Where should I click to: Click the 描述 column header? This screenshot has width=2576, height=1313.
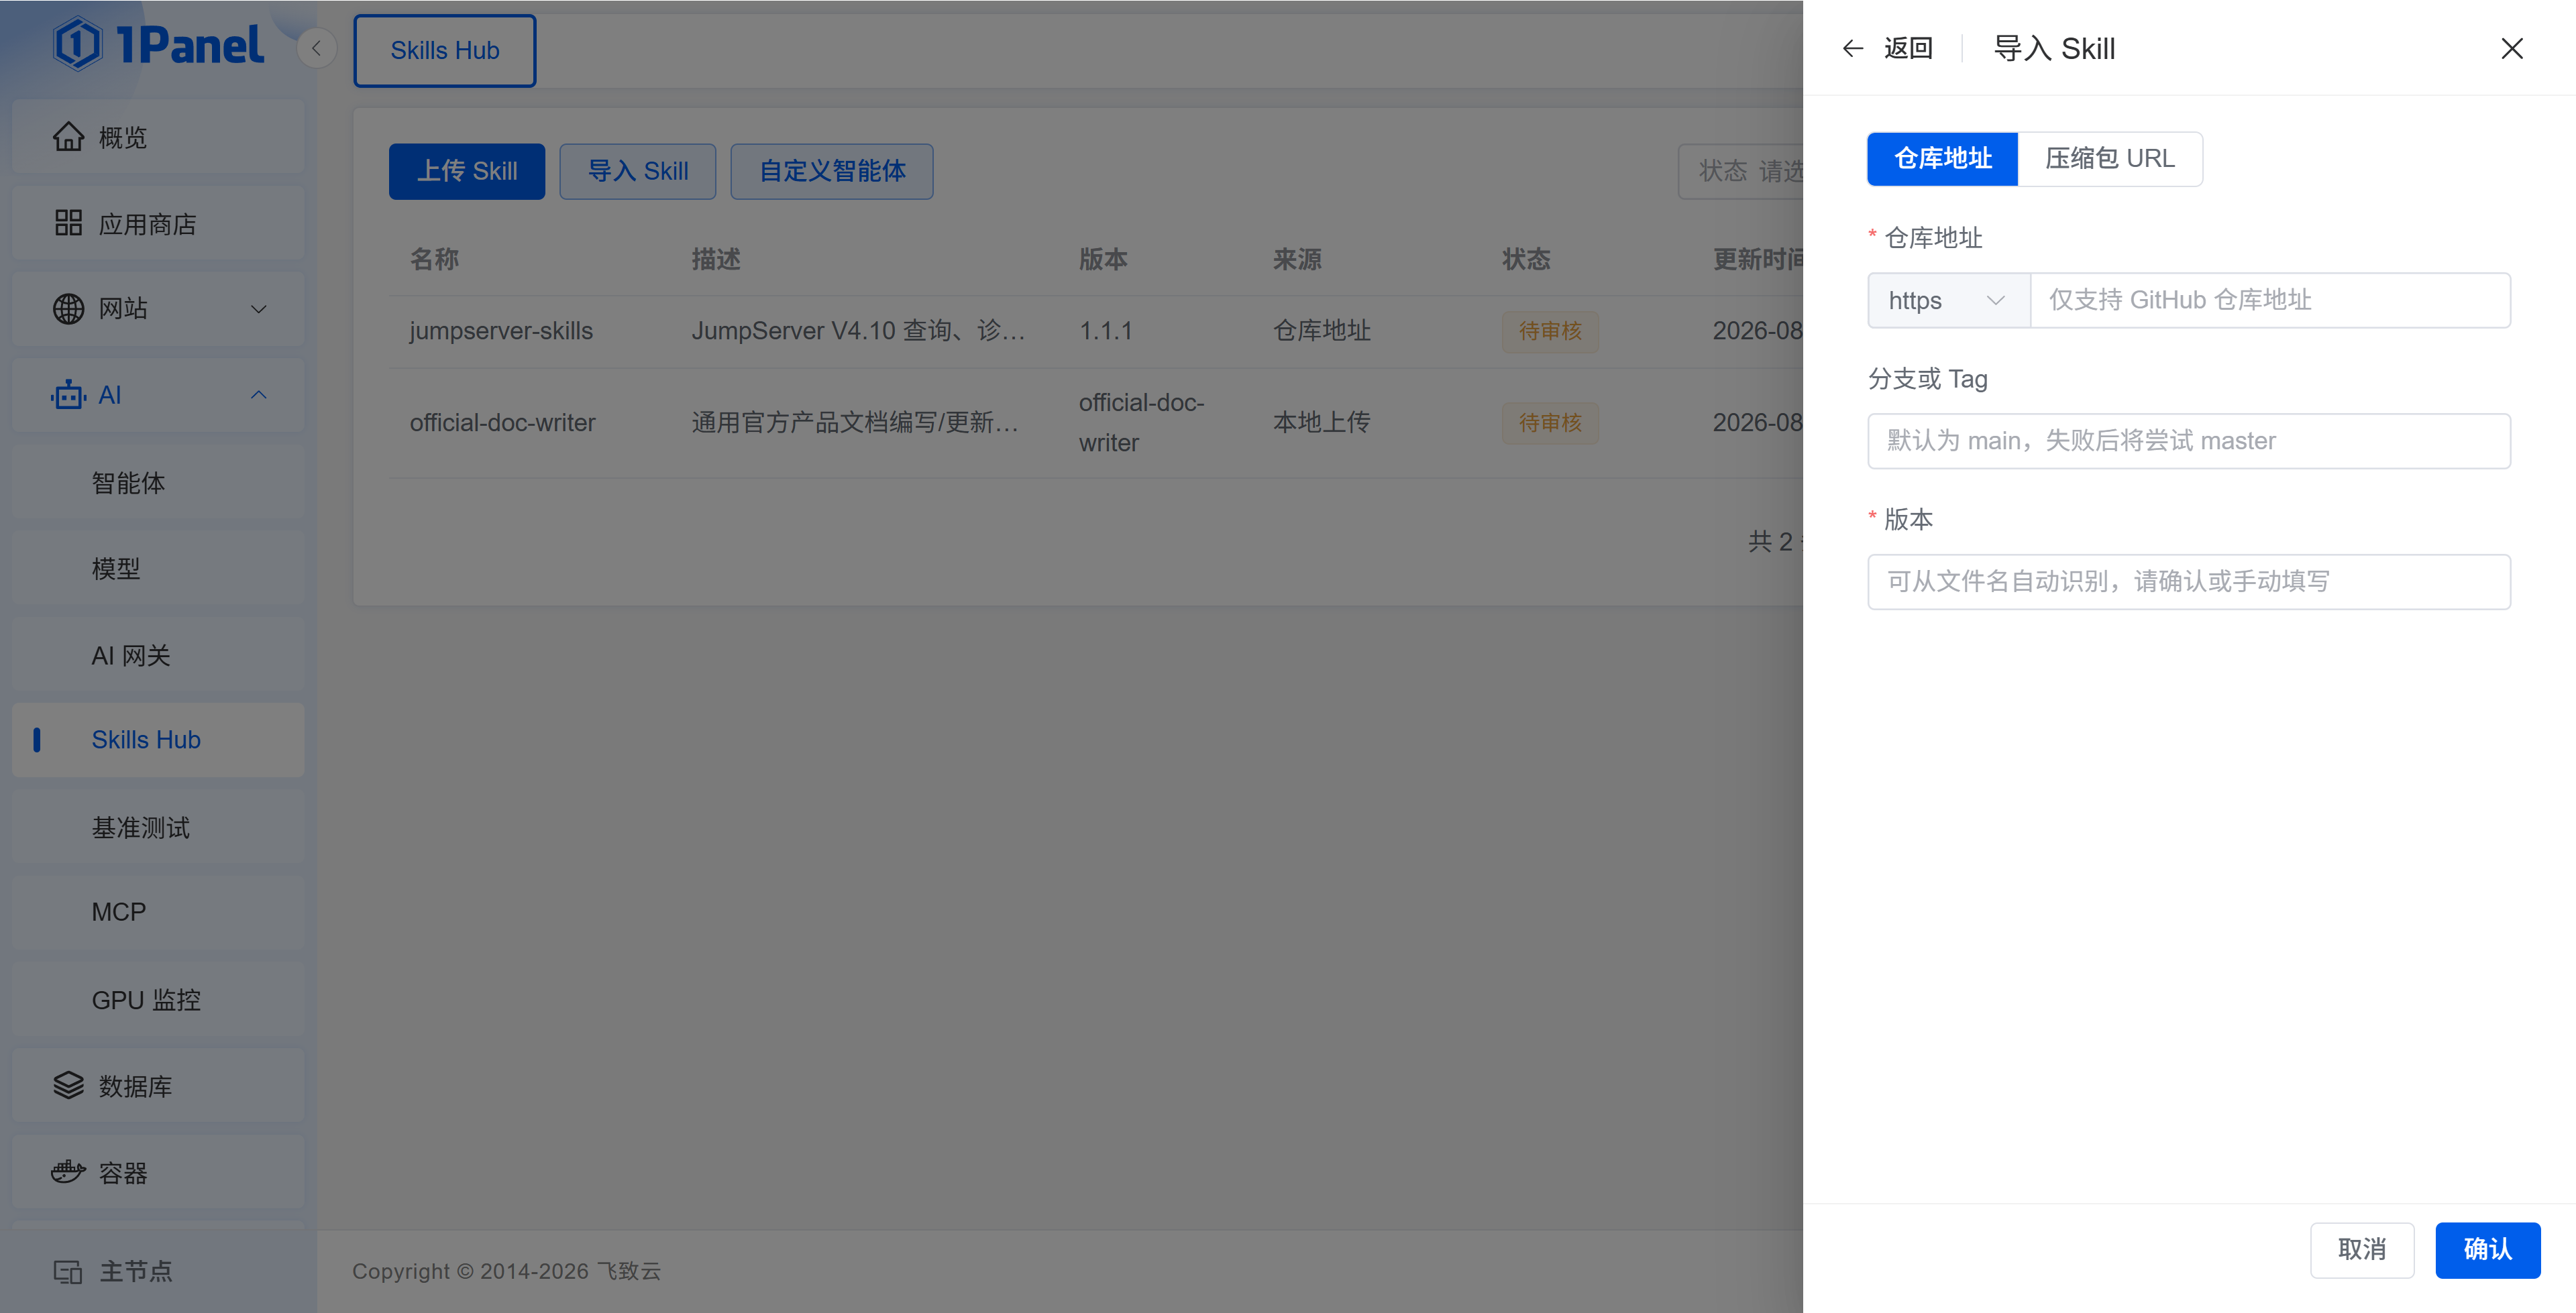click(716, 259)
